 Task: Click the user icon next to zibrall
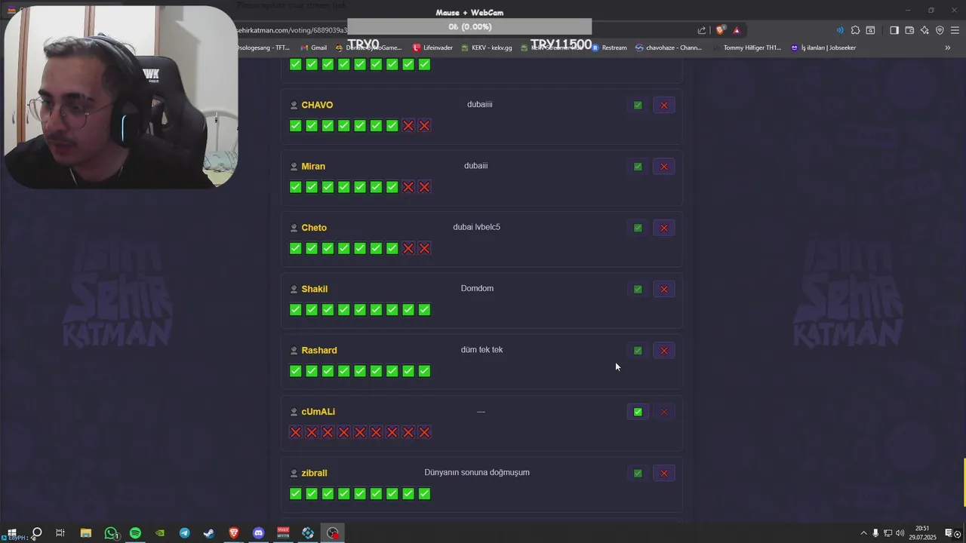coord(294,473)
